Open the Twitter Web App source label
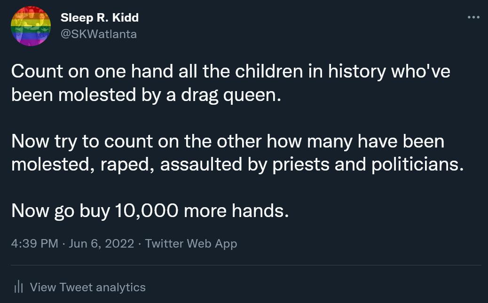 (191, 243)
